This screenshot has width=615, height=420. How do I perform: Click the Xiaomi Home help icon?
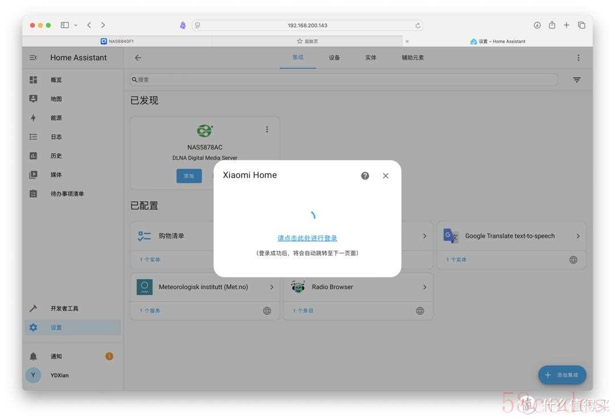click(x=365, y=176)
